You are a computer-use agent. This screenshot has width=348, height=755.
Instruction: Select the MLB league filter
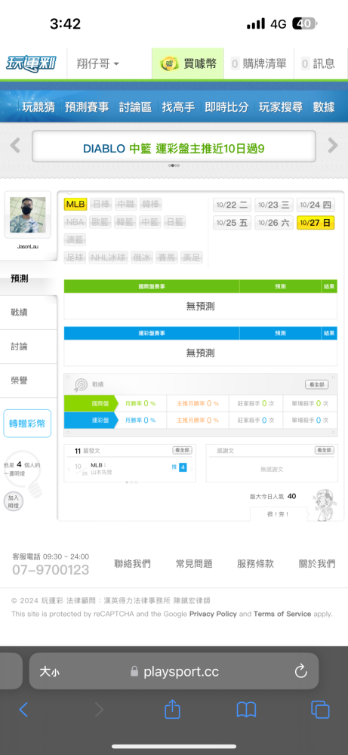tap(75, 205)
